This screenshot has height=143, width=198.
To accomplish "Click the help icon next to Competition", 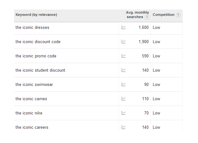I will tap(178, 15).
